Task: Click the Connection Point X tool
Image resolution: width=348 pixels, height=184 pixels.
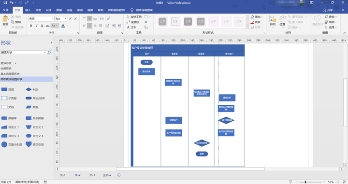Action: 146,22
